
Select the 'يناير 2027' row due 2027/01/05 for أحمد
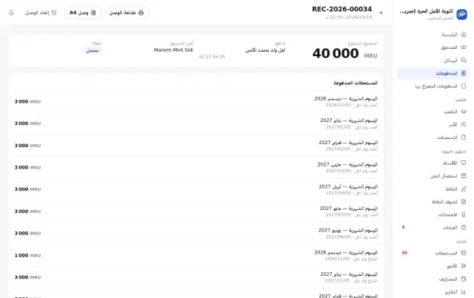(x=196, y=123)
